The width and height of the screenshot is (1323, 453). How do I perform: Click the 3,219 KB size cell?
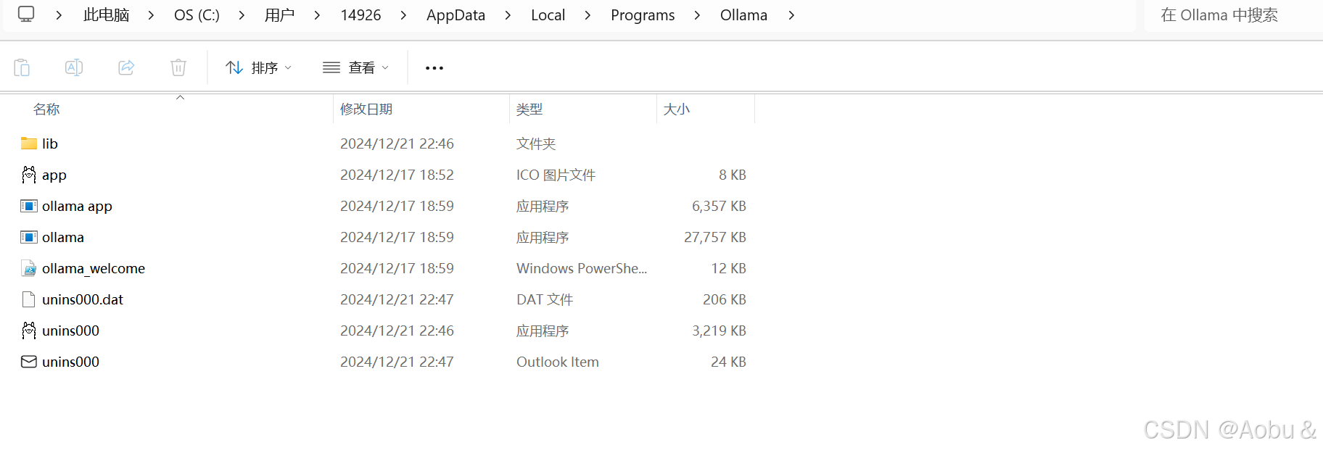coord(719,331)
